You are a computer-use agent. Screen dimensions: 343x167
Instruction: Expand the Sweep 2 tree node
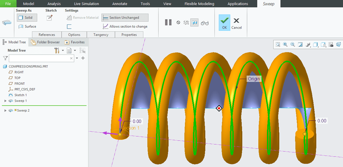coord(5,110)
